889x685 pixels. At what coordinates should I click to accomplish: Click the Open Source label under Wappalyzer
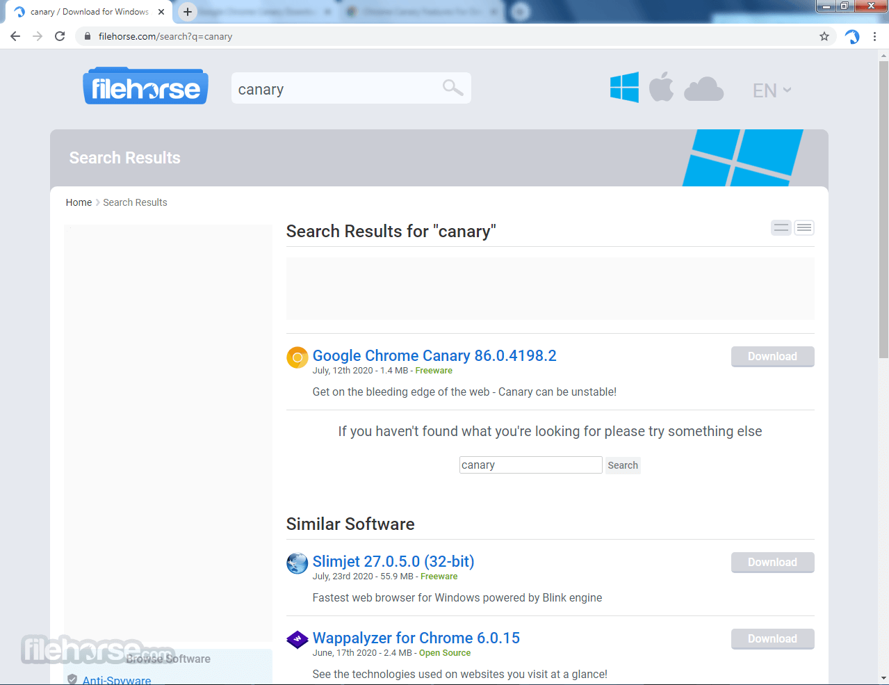coord(445,653)
